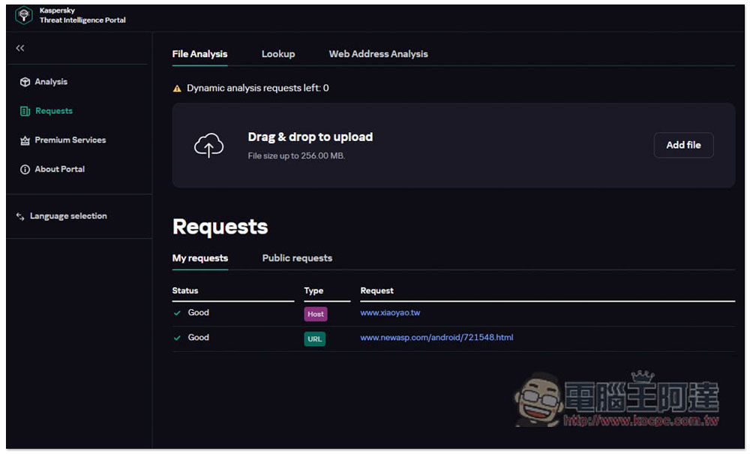Click the Dynamic analysis requests left text
This screenshot has width=750, height=454.
point(257,88)
